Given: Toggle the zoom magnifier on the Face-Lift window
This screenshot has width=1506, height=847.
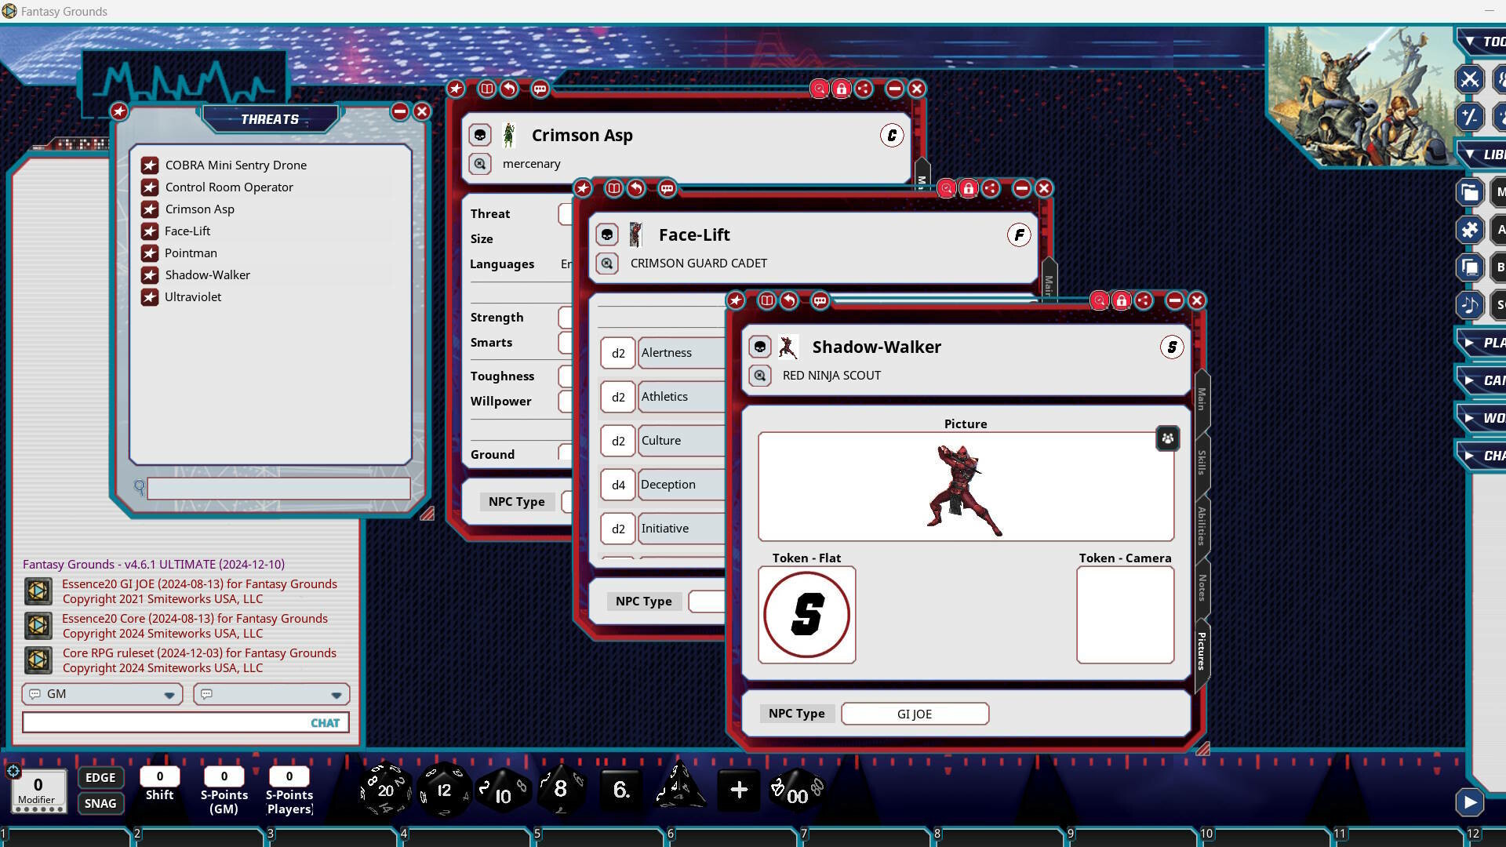Looking at the screenshot, I should (946, 189).
